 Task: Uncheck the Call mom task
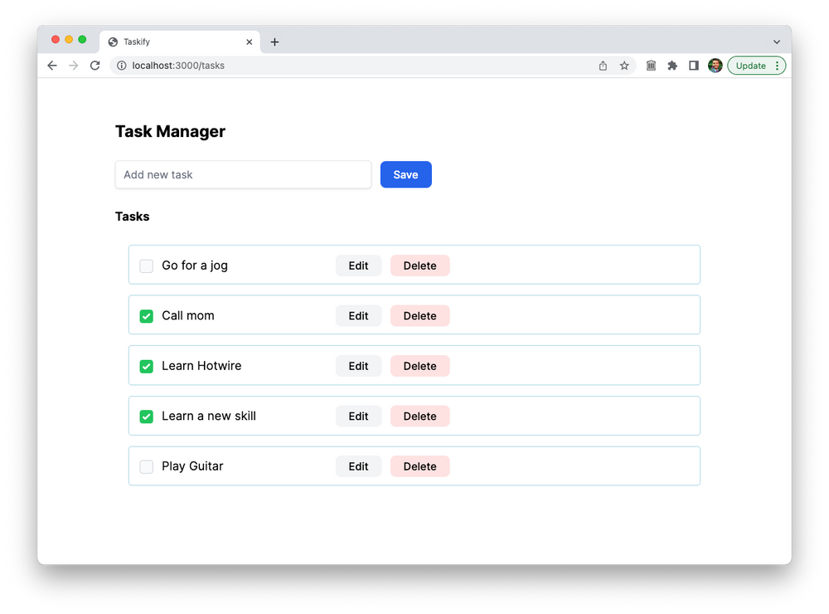[146, 316]
